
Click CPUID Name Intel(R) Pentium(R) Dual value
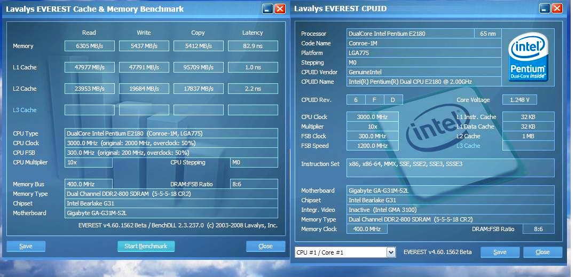tap(424, 82)
